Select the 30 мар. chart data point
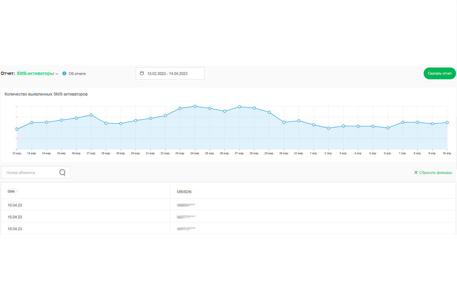The image size is (457, 305). tap(284, 122)
